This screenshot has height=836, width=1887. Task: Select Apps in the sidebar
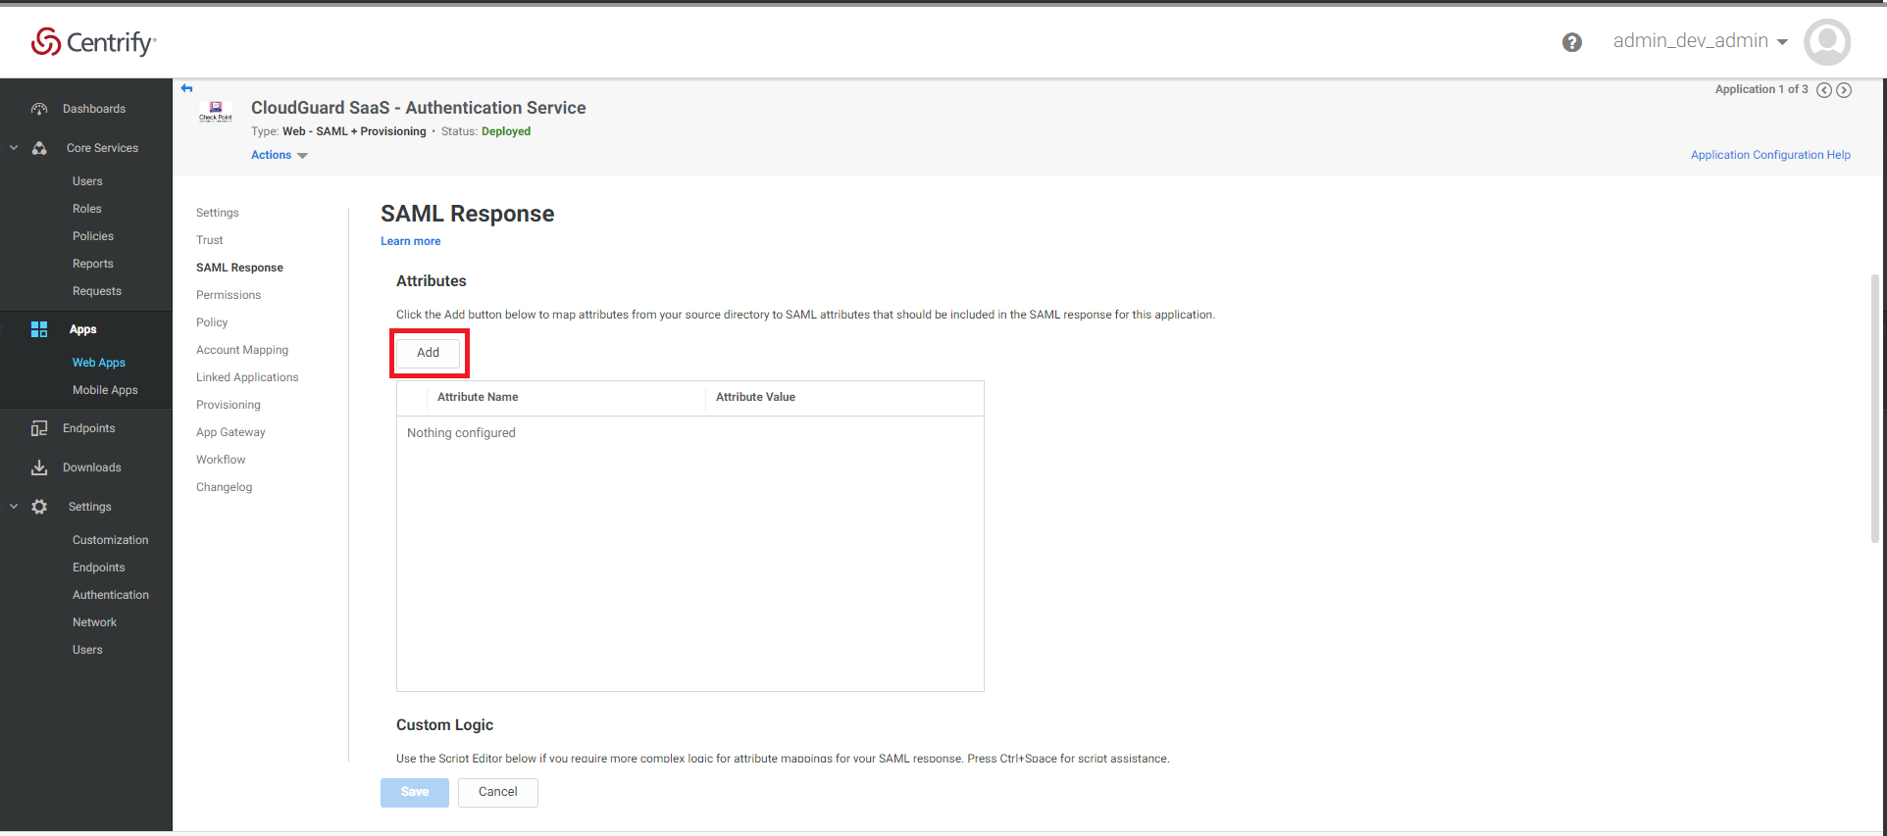tap(83, 329)
